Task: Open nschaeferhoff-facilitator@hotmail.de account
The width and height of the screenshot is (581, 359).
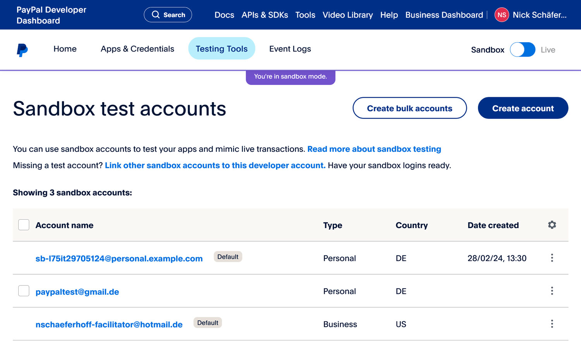Action: pos(109,325)
